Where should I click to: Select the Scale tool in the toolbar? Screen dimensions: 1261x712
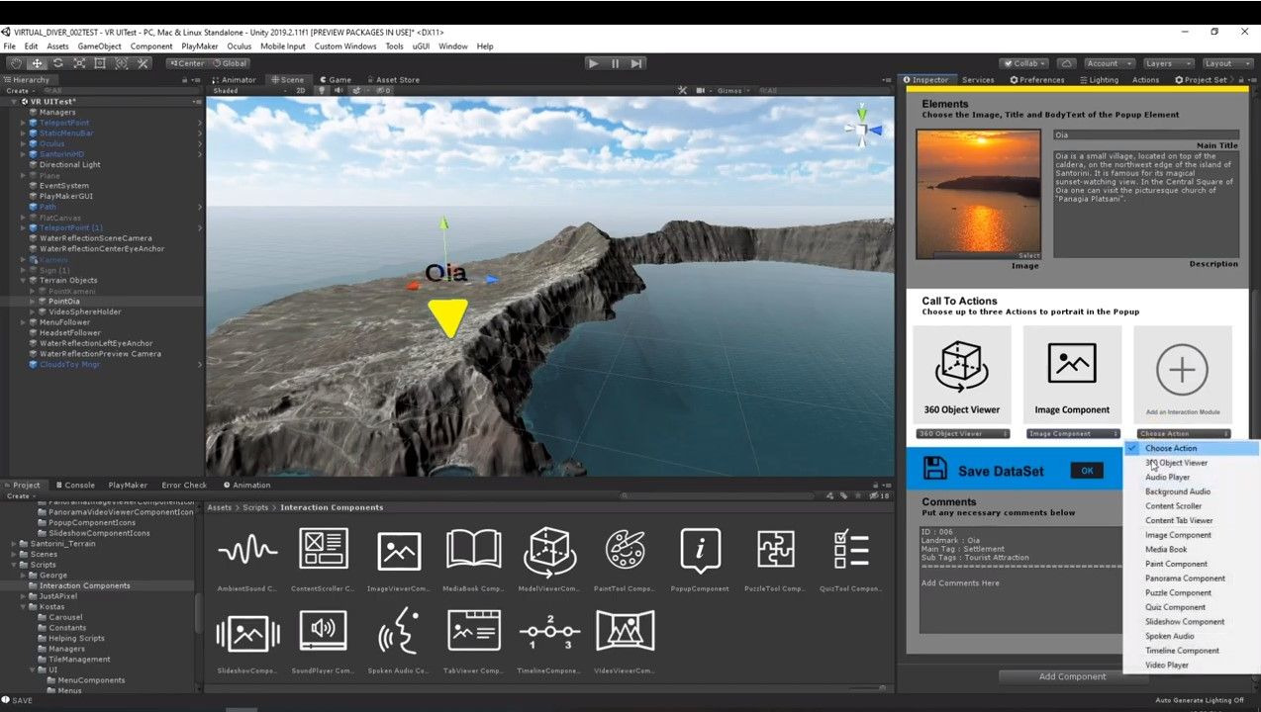pyautogui.click(x=79, y=63)
